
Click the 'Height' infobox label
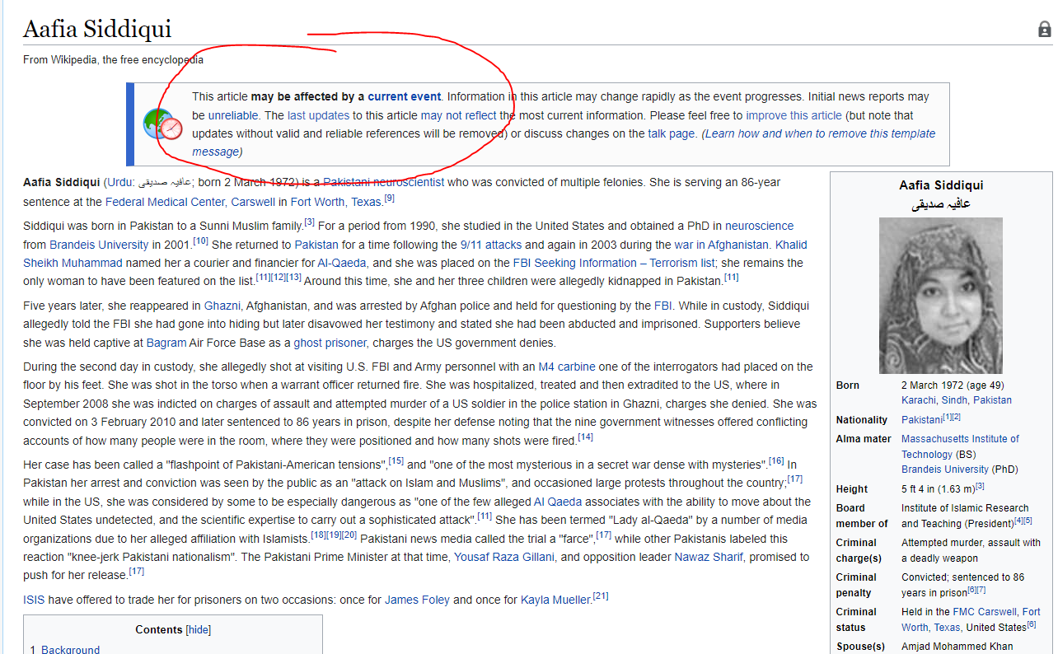[x=852, y=489]
